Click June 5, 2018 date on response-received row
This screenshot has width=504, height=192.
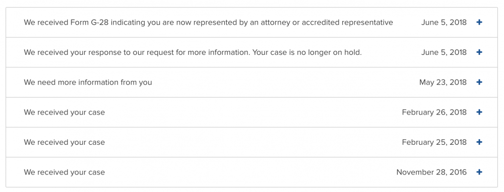tap(444, 52)
